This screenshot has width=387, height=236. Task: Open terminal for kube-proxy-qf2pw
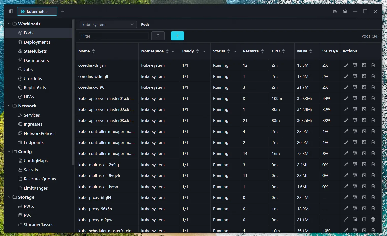364,220
